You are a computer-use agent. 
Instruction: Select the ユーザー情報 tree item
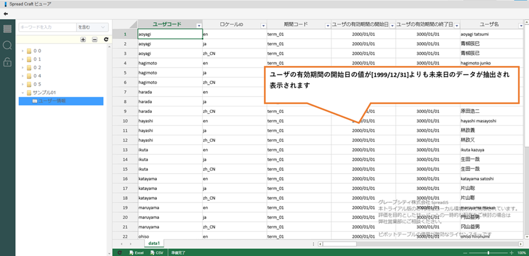pos(52,101)
